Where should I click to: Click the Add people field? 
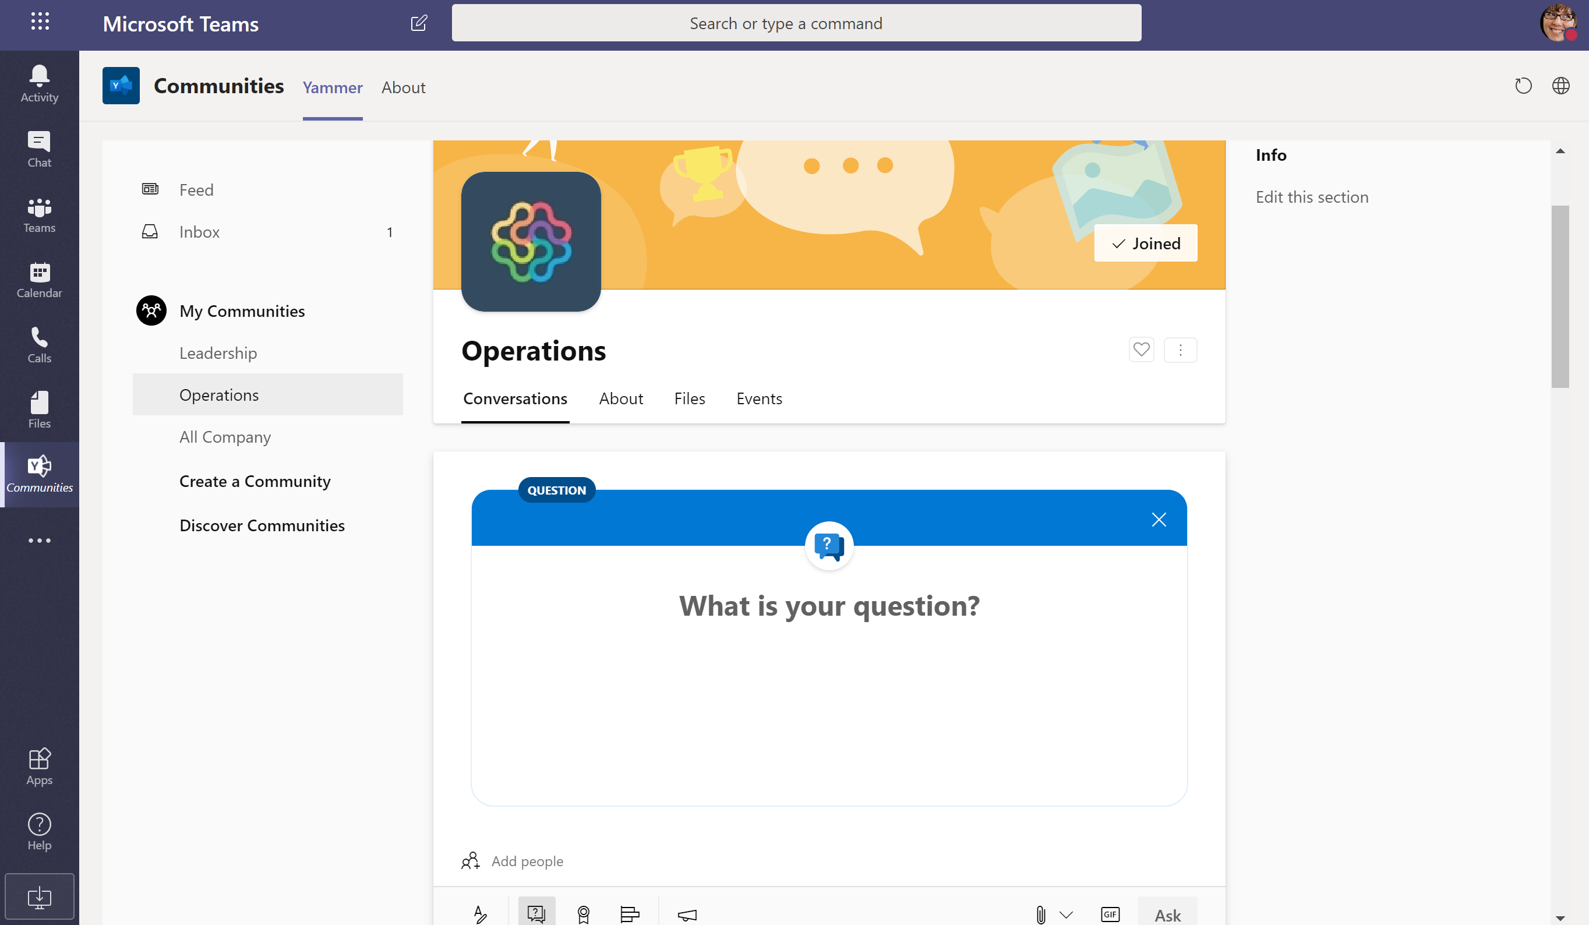point(527,861)
